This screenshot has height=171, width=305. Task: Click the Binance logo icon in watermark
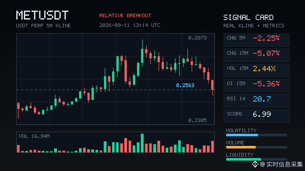(255, 164)
